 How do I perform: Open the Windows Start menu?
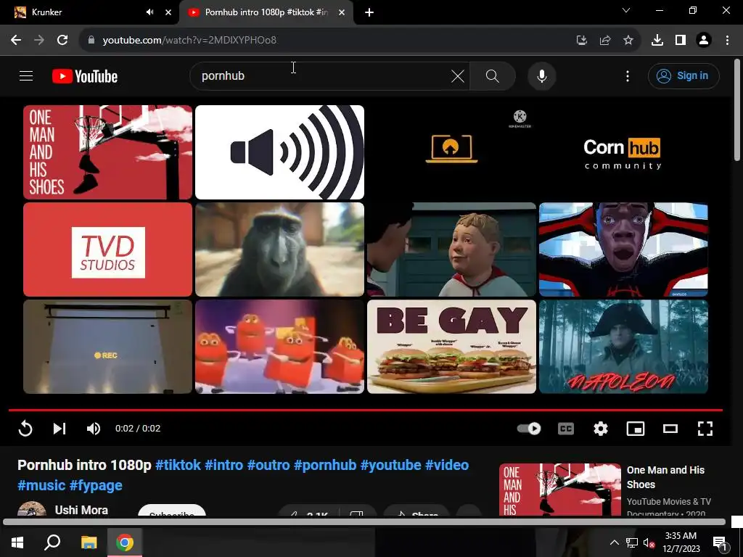click(17, 542)
